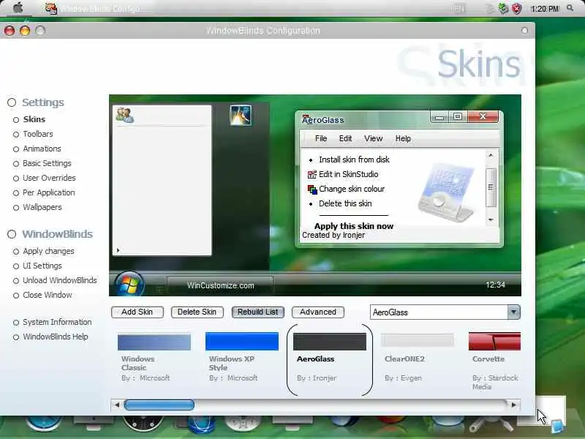Click the WindowBlinds section header radio
This screenshot has height=439, width=585.
12,234
